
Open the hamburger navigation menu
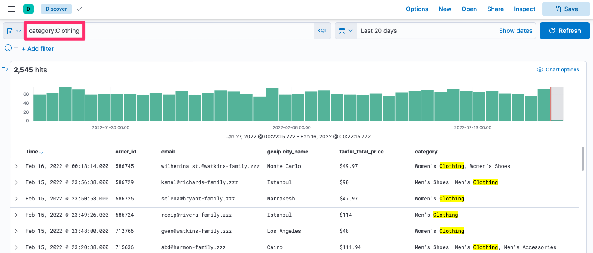(x=12, y=9)
